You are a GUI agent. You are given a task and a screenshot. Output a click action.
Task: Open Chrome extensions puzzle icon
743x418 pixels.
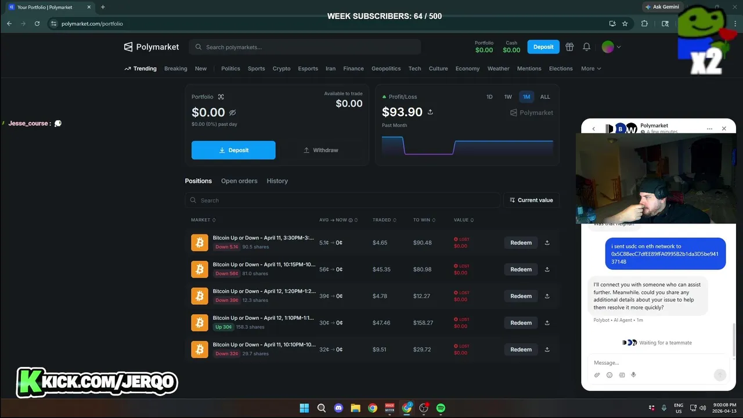pos(644,24)
